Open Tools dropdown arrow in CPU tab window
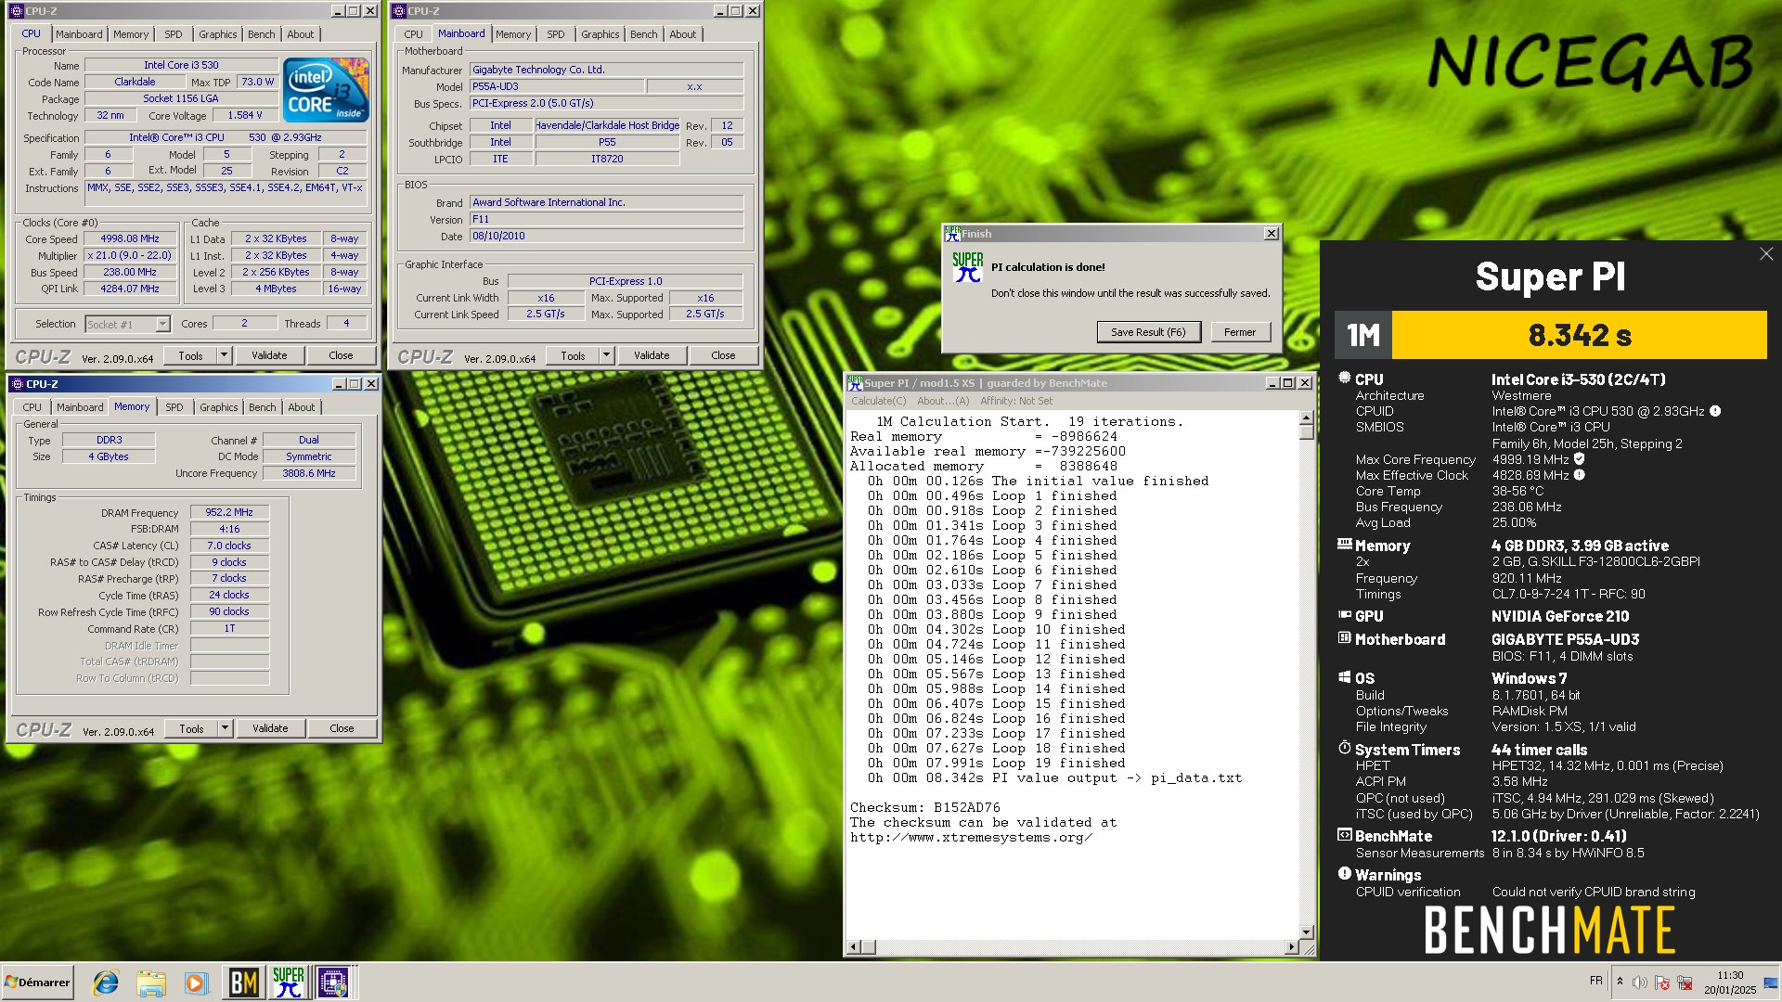This screenshot has width=1782, height=1002. coord(224,355)
